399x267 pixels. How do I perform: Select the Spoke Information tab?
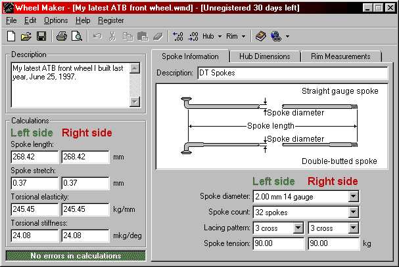point(190,56)
